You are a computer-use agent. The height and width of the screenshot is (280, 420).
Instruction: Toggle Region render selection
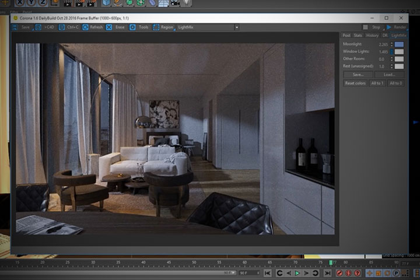(163, 27)
